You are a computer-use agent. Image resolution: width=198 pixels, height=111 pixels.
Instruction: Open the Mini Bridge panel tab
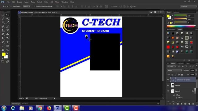click(x=16, y=104)
